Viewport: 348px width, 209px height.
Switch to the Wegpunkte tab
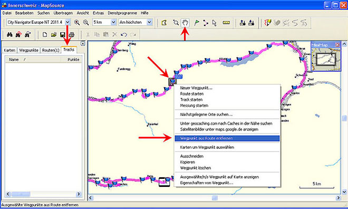28,50
